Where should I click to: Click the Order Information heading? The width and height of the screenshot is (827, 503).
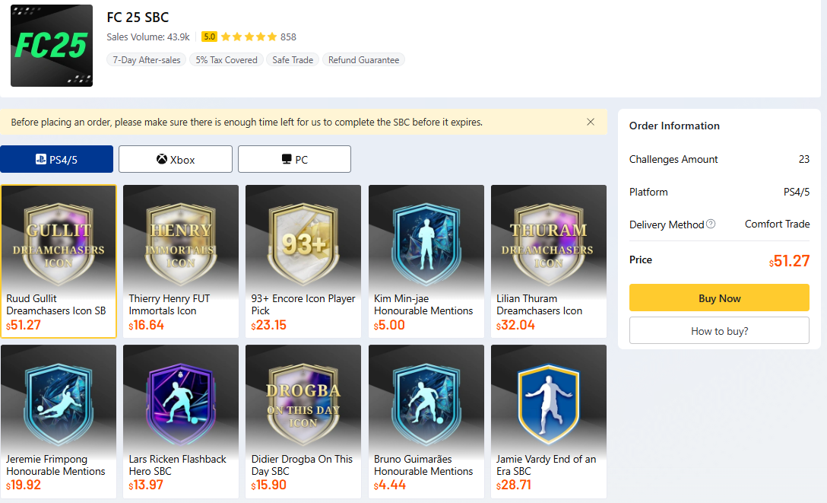click(674, 126)
